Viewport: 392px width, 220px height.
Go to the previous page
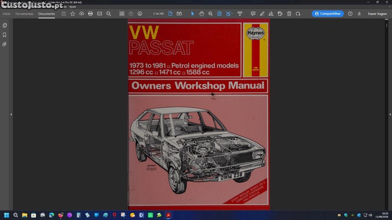pos(131,14)
